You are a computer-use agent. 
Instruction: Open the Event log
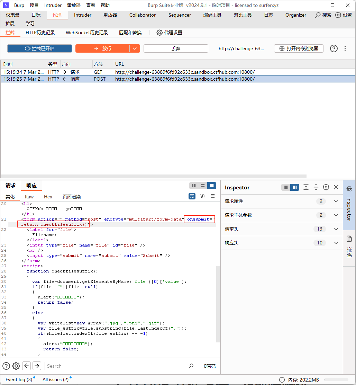[19, 379]
